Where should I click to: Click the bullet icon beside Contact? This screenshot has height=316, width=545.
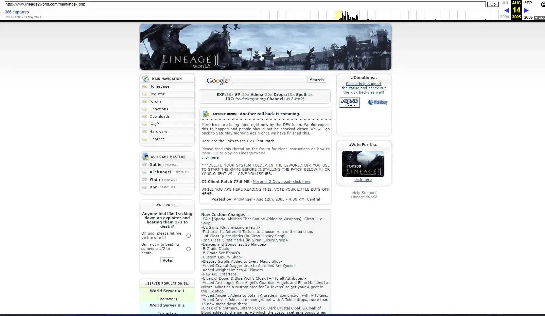[145, 139]
